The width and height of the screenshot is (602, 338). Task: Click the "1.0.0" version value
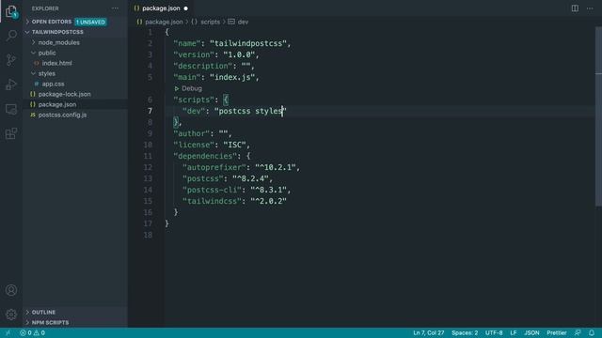pos(239,54)
